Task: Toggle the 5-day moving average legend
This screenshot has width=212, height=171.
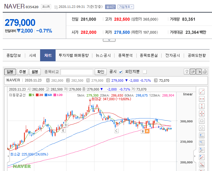Action: coord(31,95)
